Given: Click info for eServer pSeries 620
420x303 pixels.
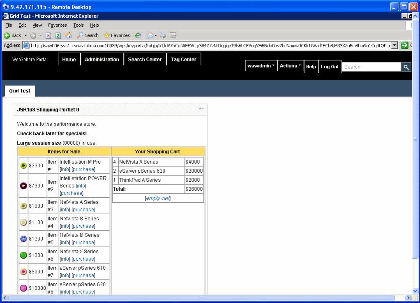Looking at the screenshot, I should pyautogui.click(x=65, y=292).
